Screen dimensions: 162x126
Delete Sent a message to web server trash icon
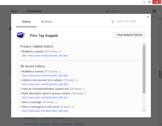[73, 107]
